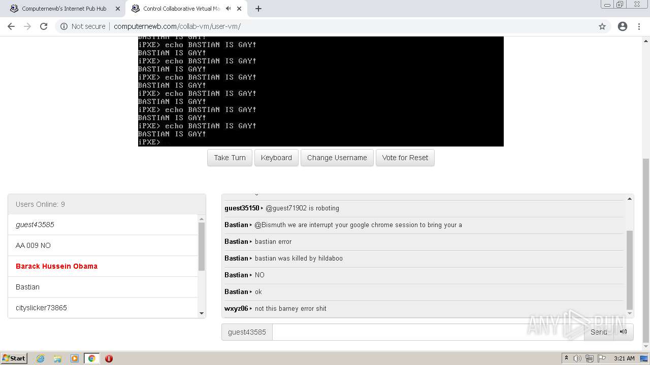This screenshot has width=650, height=365.
Task: Click the guest43585 username label beside chat input
Action: click(247, 332)
